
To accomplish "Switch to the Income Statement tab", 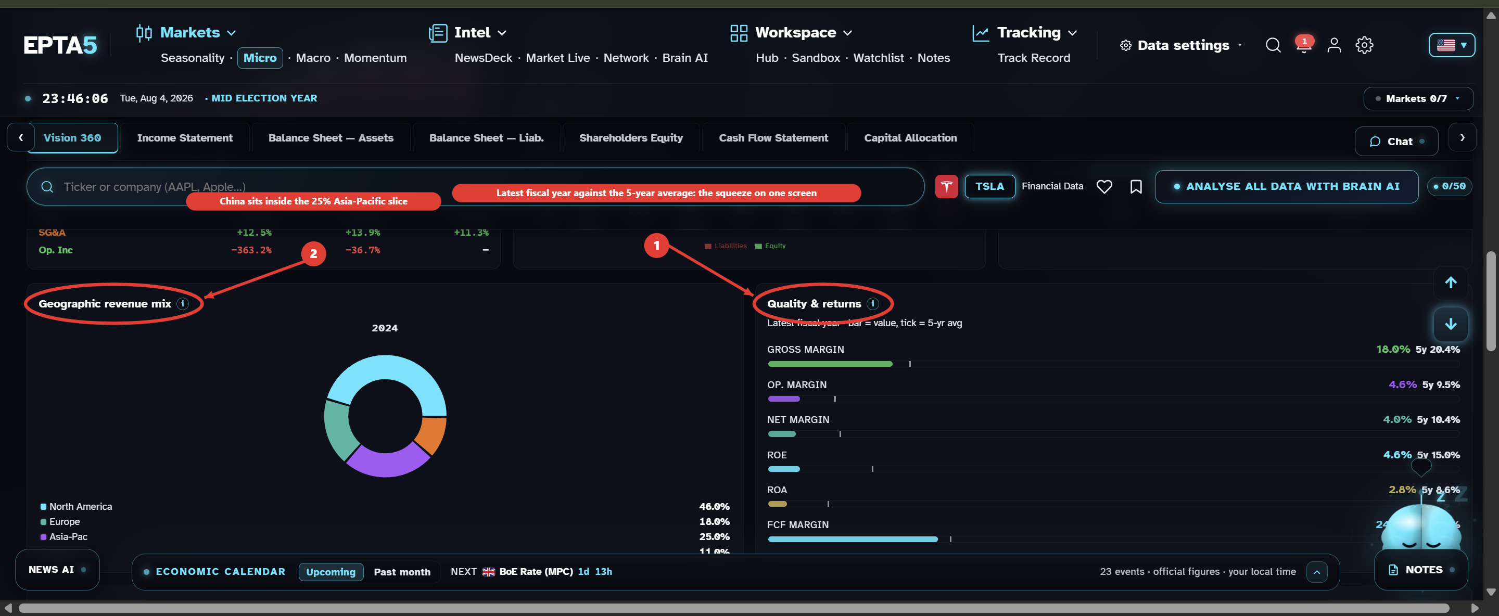I will tap(184, 138).
